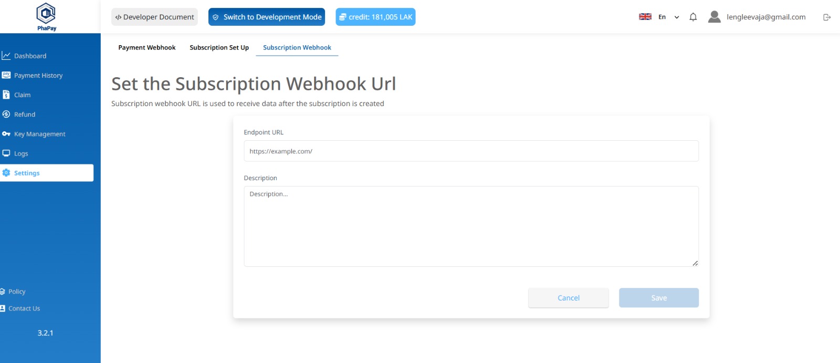840x363 pixels.
Task: Switch to Payment Webhook tab
Action: 147,47
